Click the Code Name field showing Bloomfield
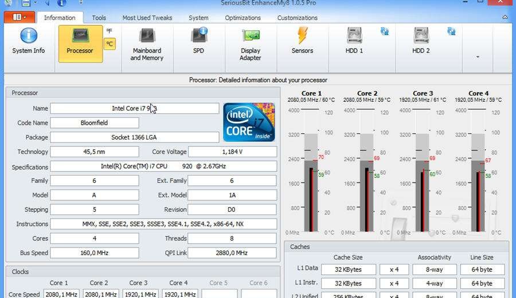 tap(95, 123)
